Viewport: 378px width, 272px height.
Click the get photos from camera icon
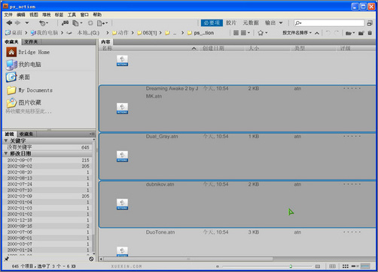pos(65,23)
